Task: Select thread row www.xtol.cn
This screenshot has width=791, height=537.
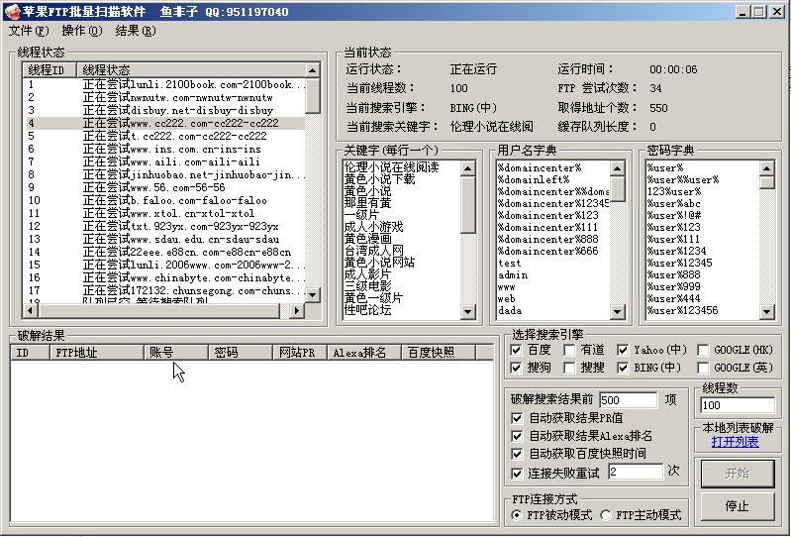Action: 165,213
